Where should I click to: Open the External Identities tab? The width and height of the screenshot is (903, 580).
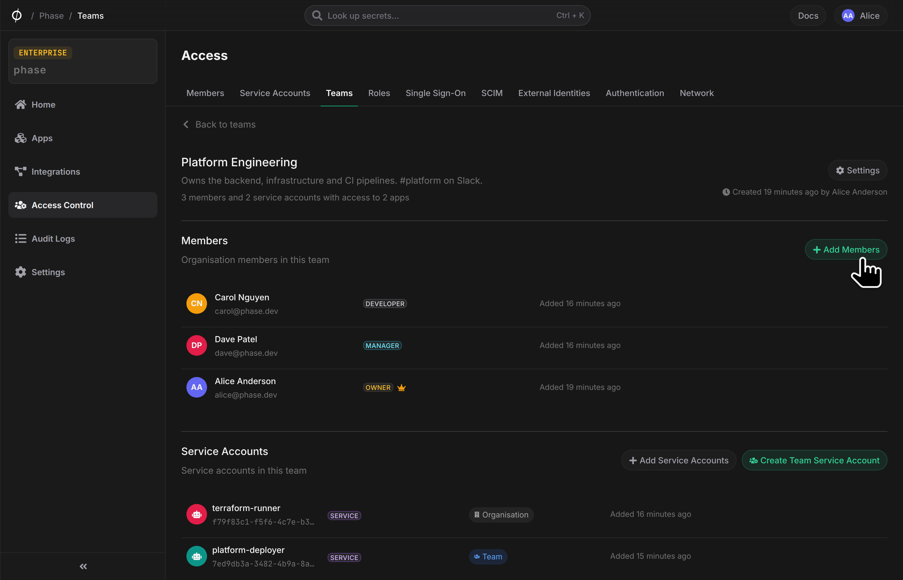[x=554, y=93]
